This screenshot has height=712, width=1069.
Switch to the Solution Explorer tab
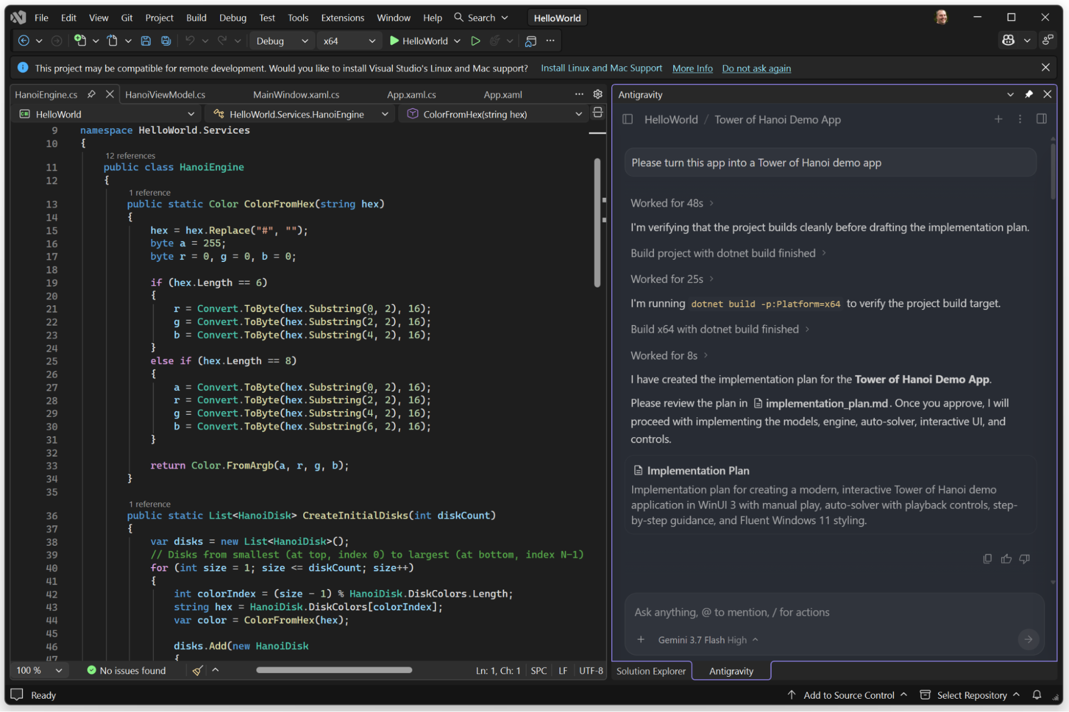[x=651, y=671]
